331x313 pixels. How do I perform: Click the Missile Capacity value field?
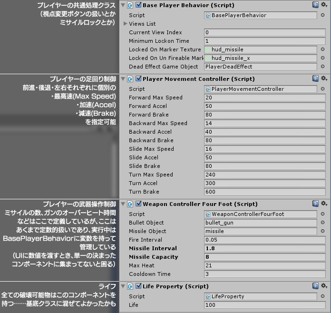click(265, 257)
